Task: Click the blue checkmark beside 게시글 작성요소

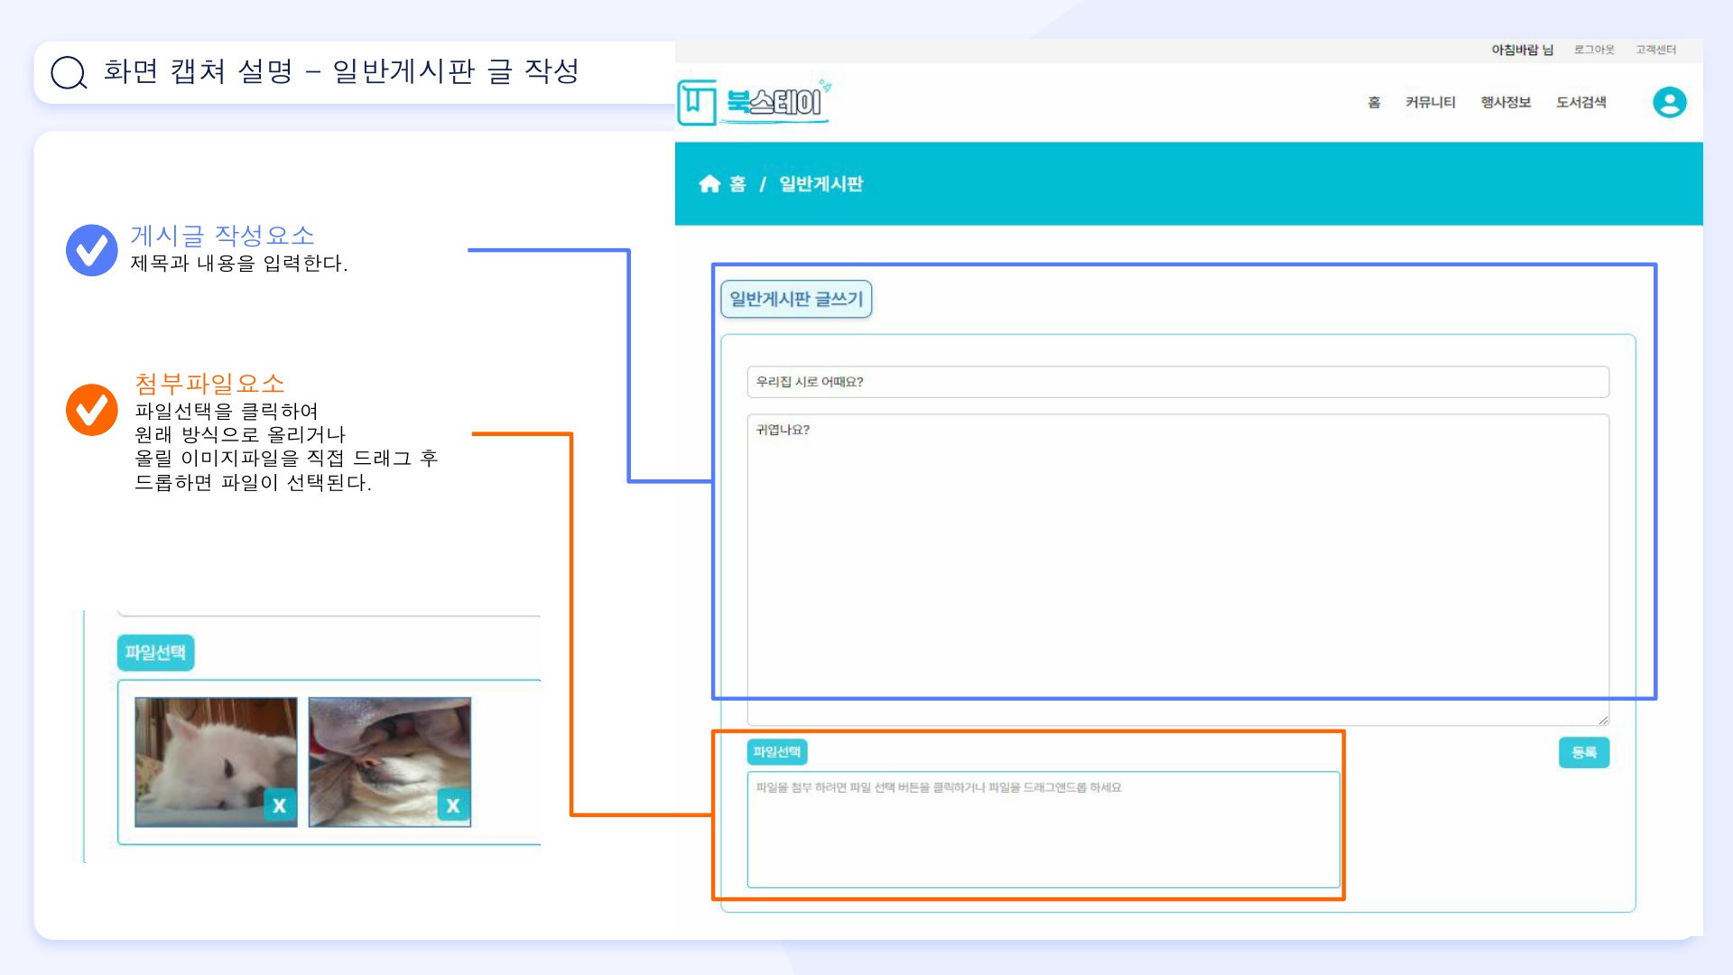Action: [x=92, y=250]
